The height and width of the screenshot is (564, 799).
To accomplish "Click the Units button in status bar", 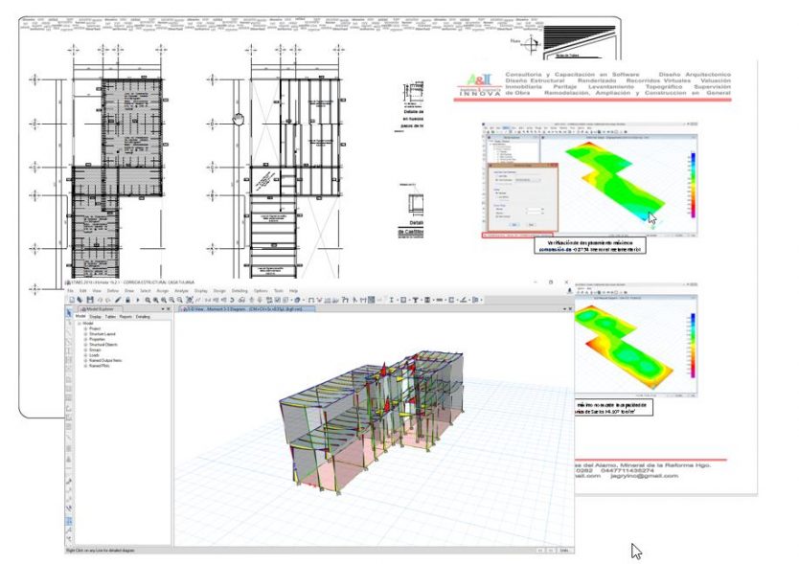I will (563, 550).
